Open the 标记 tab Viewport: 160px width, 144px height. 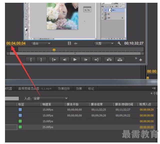point(91,88)
